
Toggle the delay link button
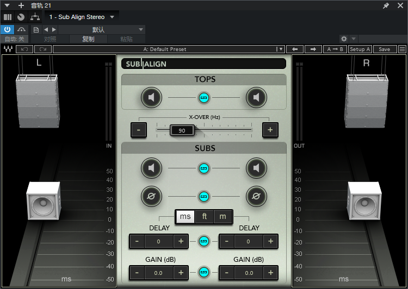pos(204,241)
